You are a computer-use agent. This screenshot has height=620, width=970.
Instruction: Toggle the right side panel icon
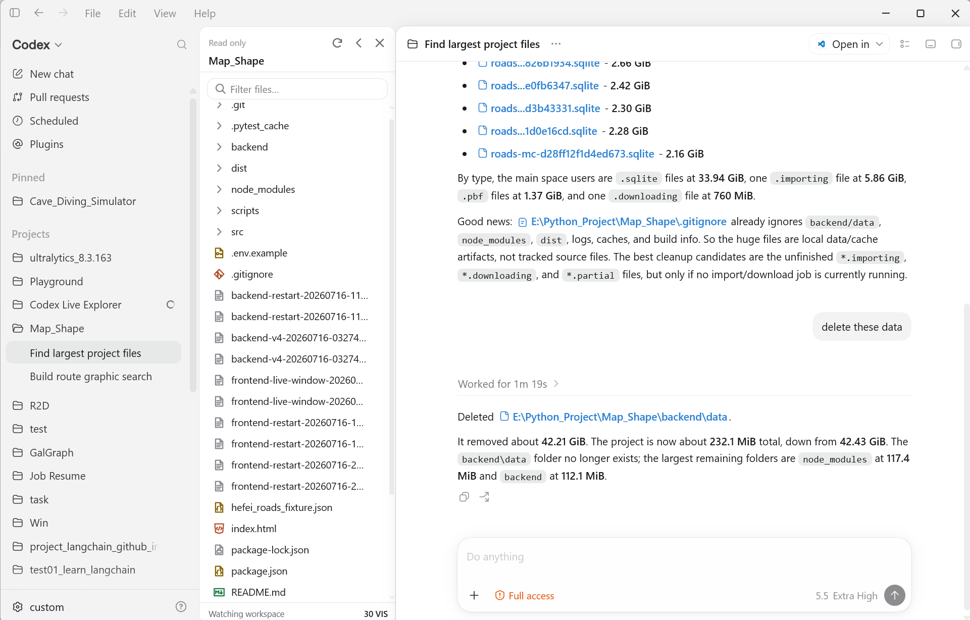point(956,44)
